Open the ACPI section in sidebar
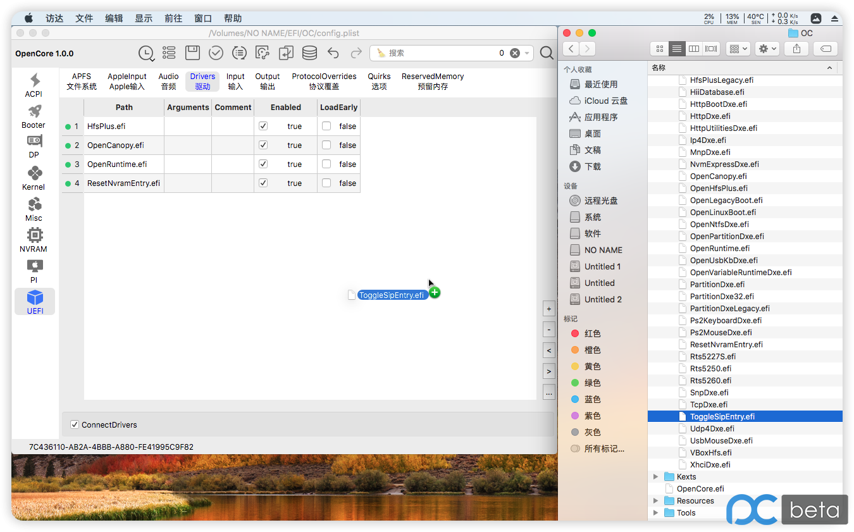 click(34, 85)
